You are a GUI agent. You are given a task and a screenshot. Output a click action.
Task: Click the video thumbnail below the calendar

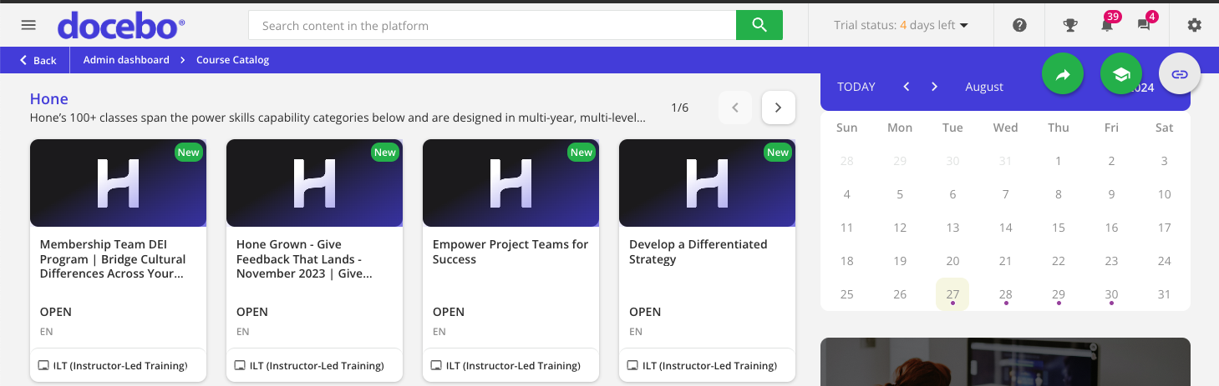1005,361
